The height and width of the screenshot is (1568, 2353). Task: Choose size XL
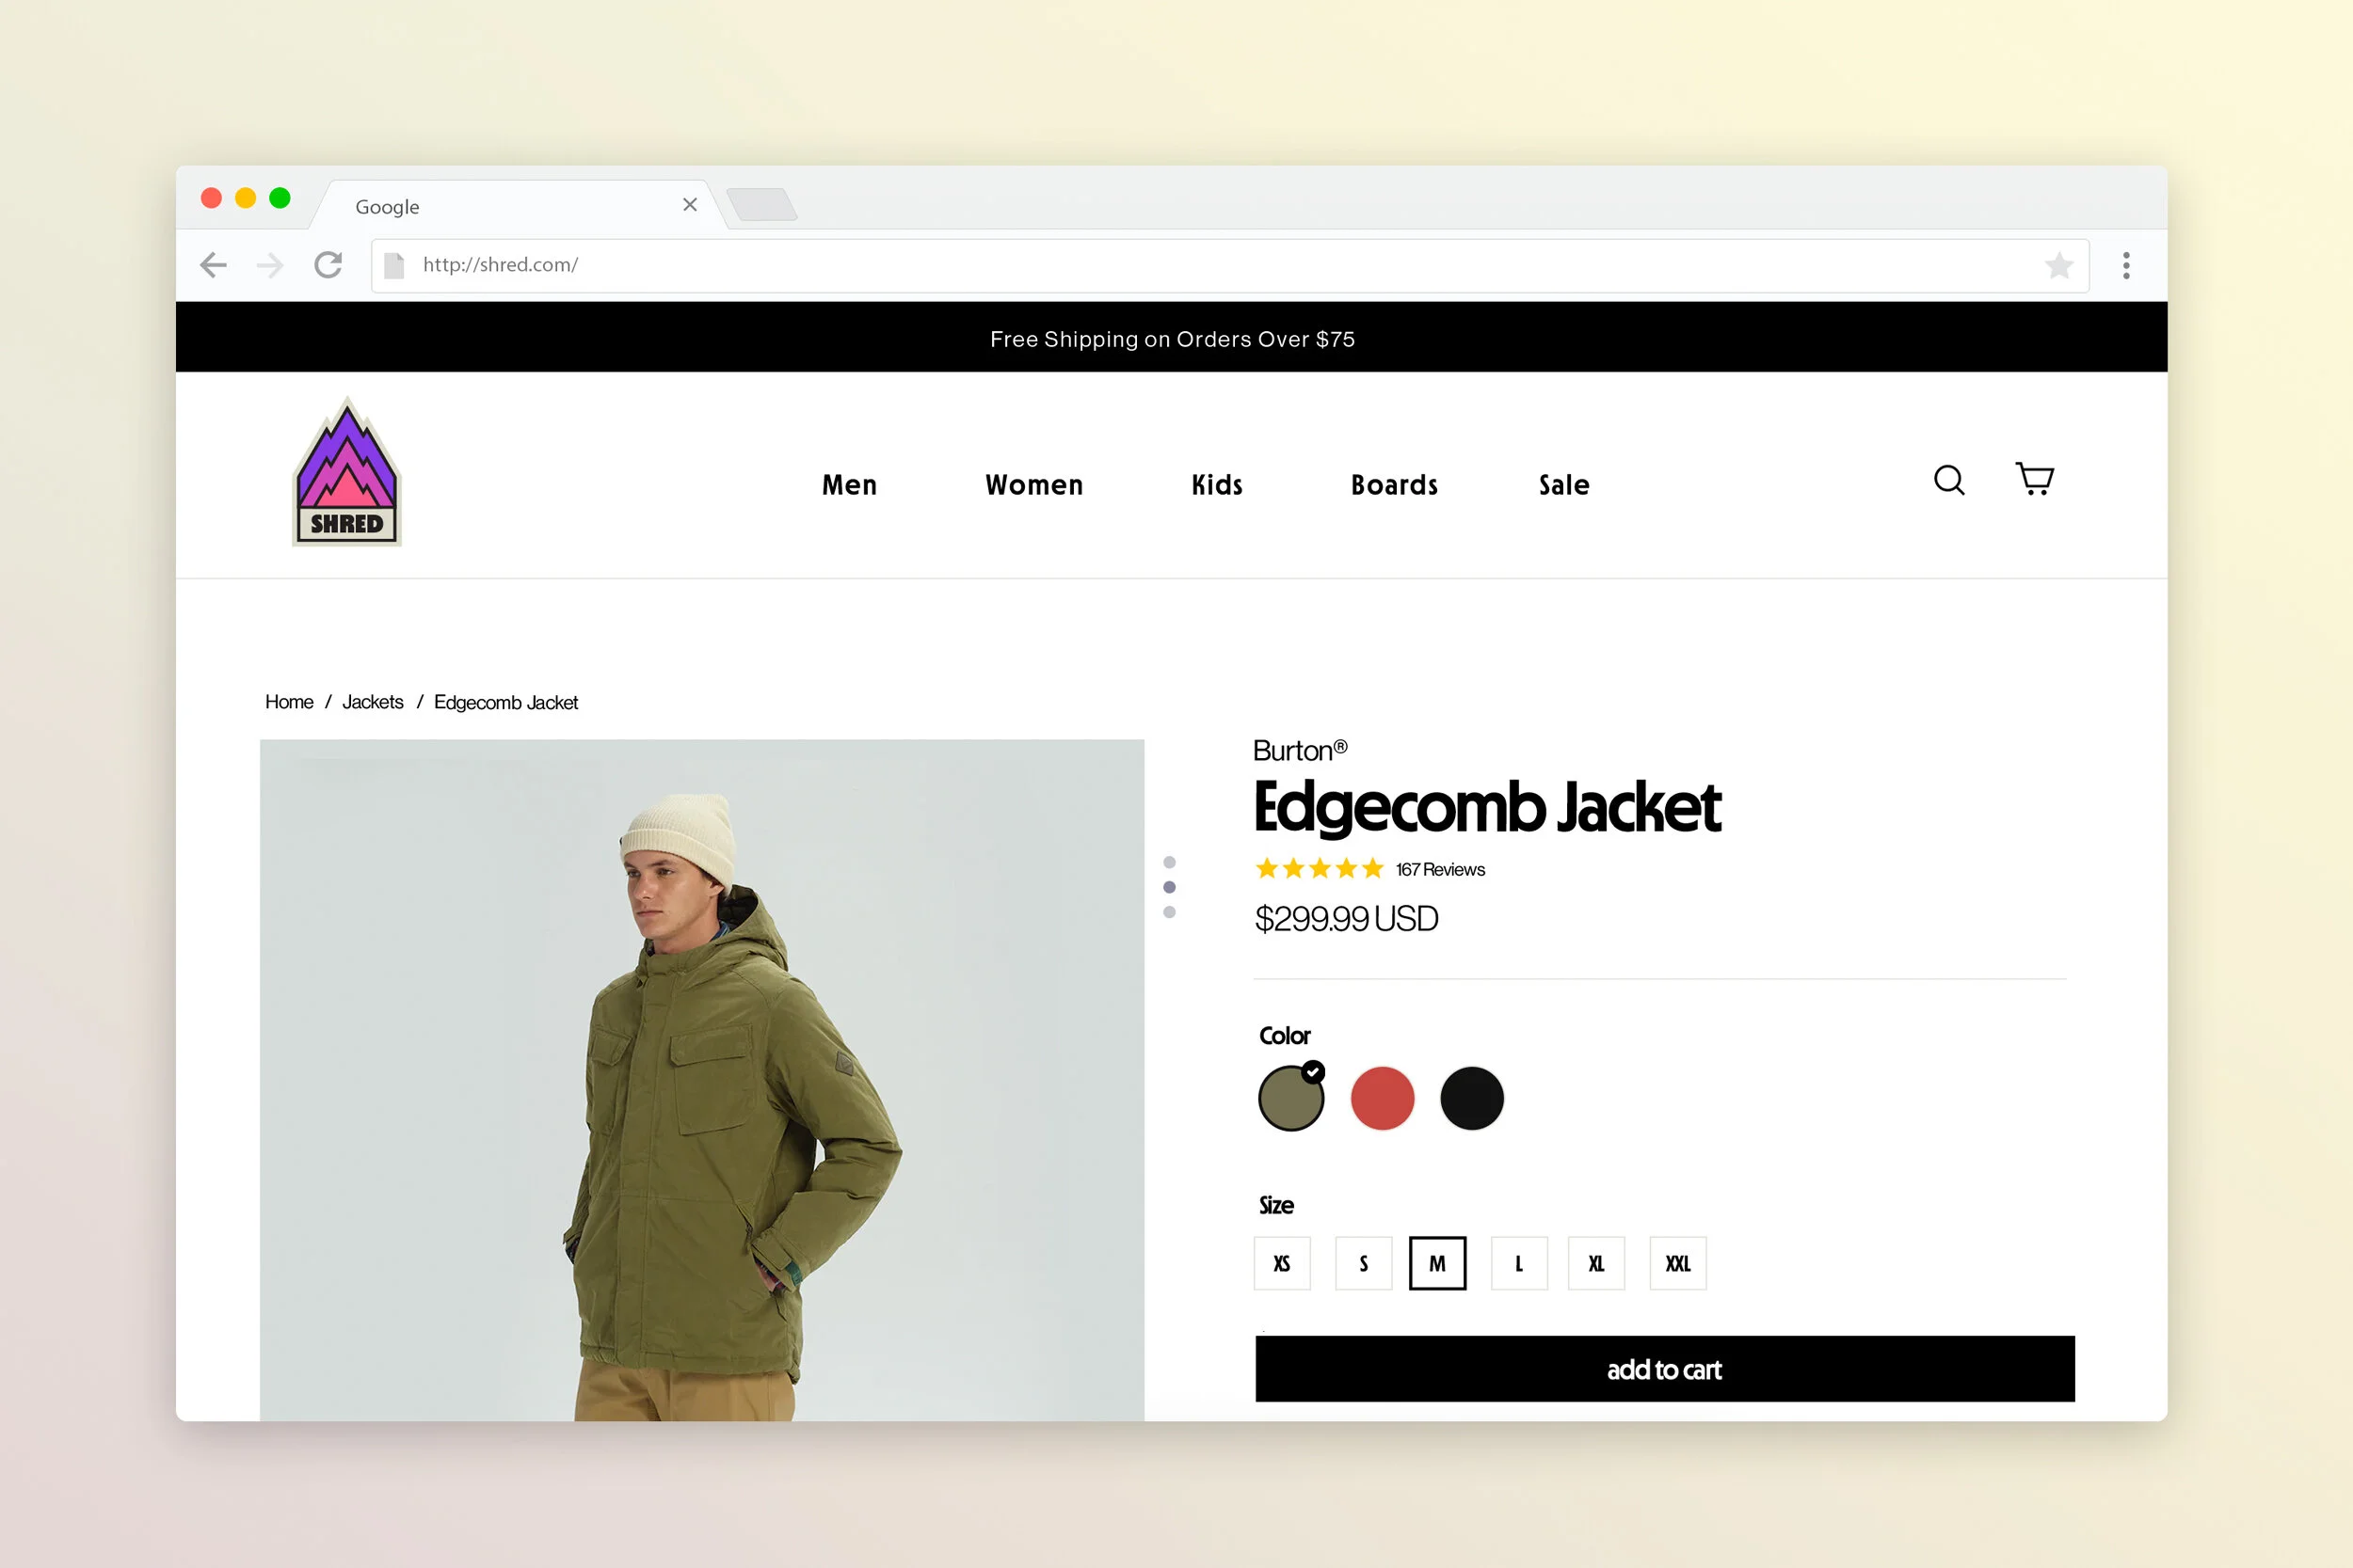pos(1595,1263)
